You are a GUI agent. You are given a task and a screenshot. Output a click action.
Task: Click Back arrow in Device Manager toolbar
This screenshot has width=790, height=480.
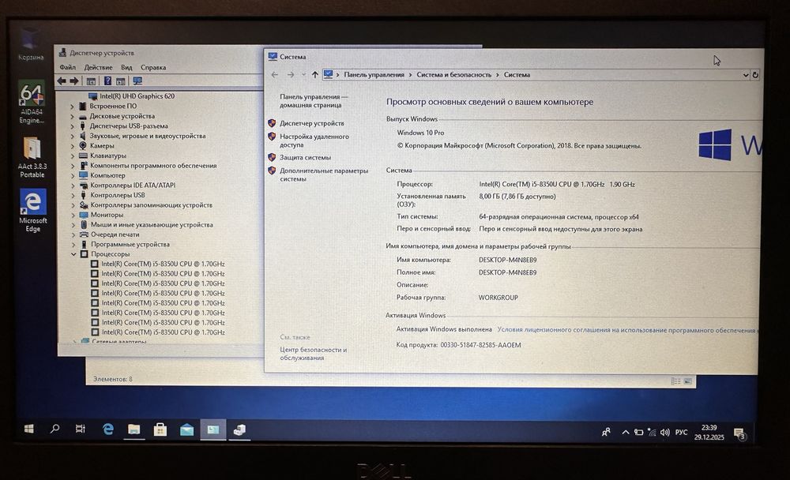click(x=62, y=81)
